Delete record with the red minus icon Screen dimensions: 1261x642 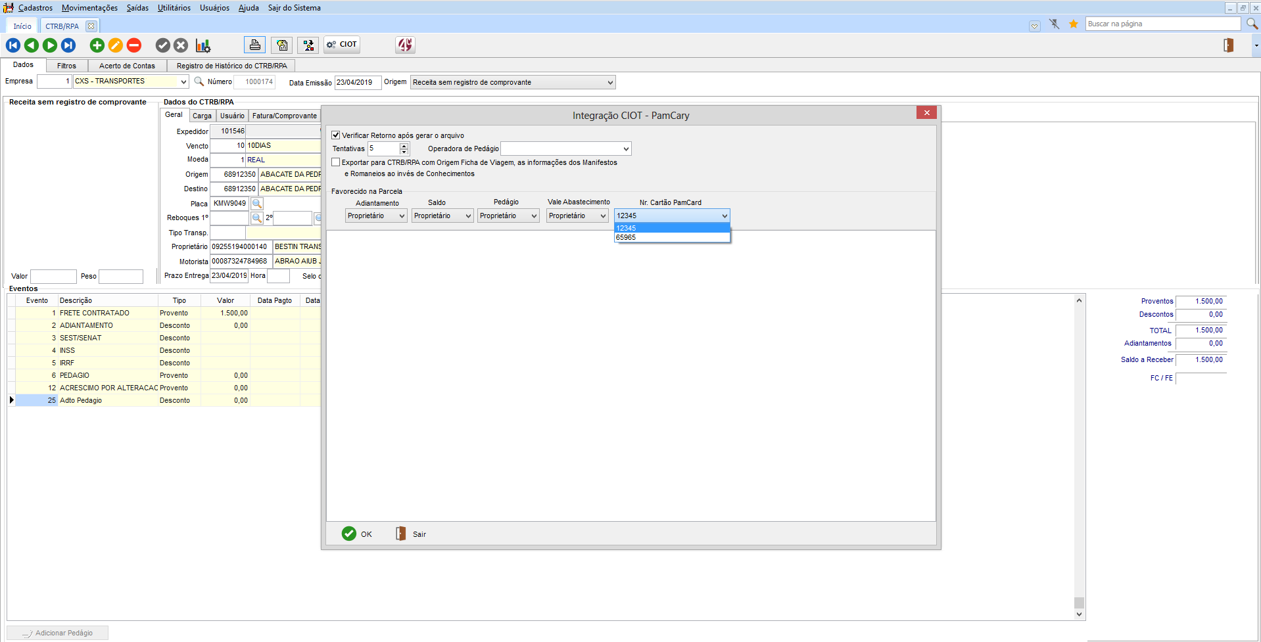[x=134, y=45]
